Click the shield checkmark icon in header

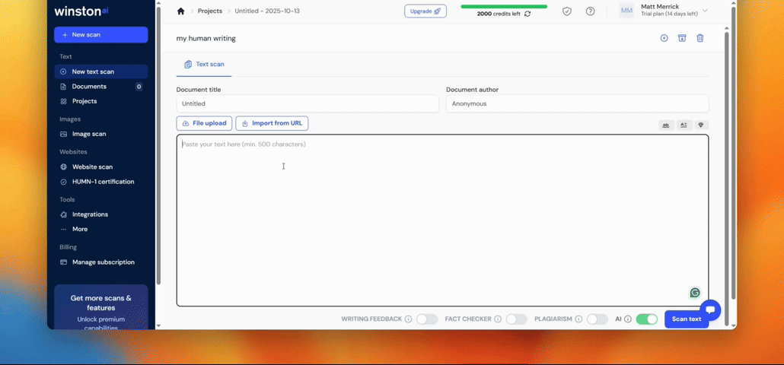[x=566, y=11]
